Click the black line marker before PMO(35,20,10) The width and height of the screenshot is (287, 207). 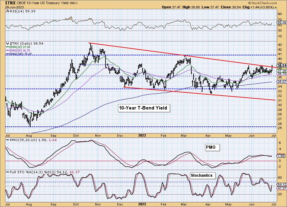[x=8, y=140]
